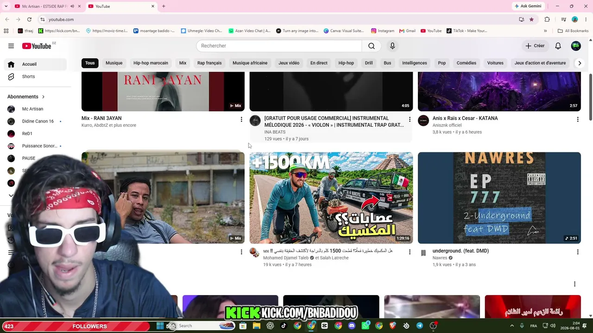Click the Ask Gemini button

point(528,6)
